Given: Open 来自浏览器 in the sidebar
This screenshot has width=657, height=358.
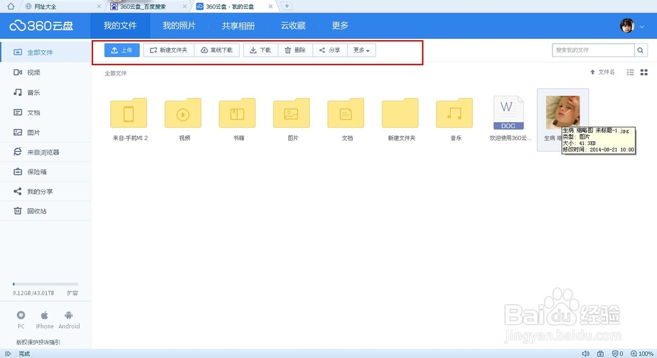Looking at the screenshot, I should [45, 152].
